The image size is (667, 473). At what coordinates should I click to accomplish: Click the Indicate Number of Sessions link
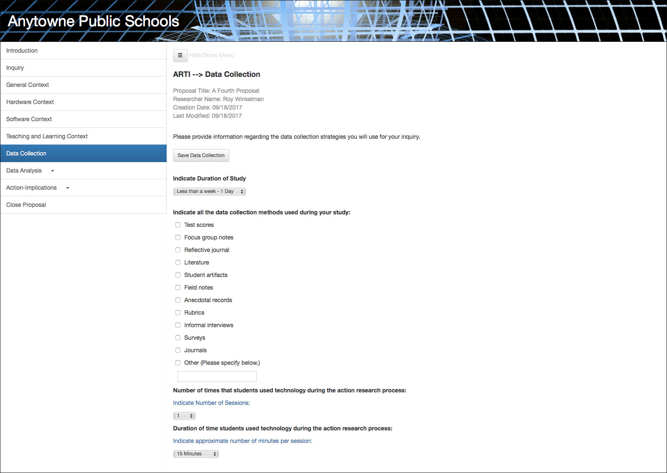211,403
